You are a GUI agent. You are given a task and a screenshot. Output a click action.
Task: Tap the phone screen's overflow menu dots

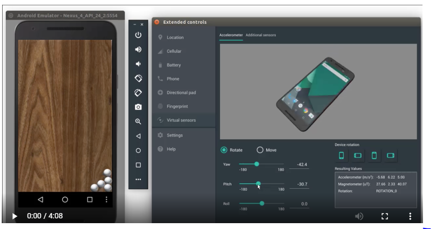coord(106,200)
